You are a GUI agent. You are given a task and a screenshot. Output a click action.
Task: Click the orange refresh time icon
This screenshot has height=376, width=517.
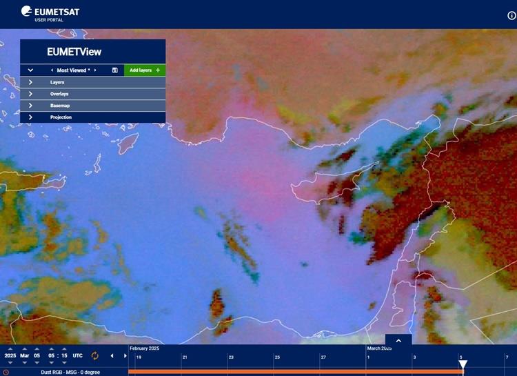[95, 356]
